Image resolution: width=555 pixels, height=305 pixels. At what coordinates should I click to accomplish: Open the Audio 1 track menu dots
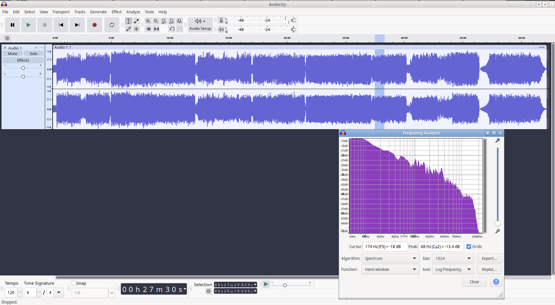[41, 48]
